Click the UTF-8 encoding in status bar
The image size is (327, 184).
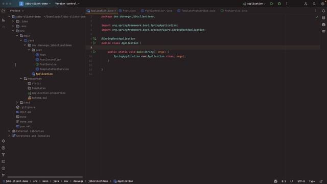(301, 181)
